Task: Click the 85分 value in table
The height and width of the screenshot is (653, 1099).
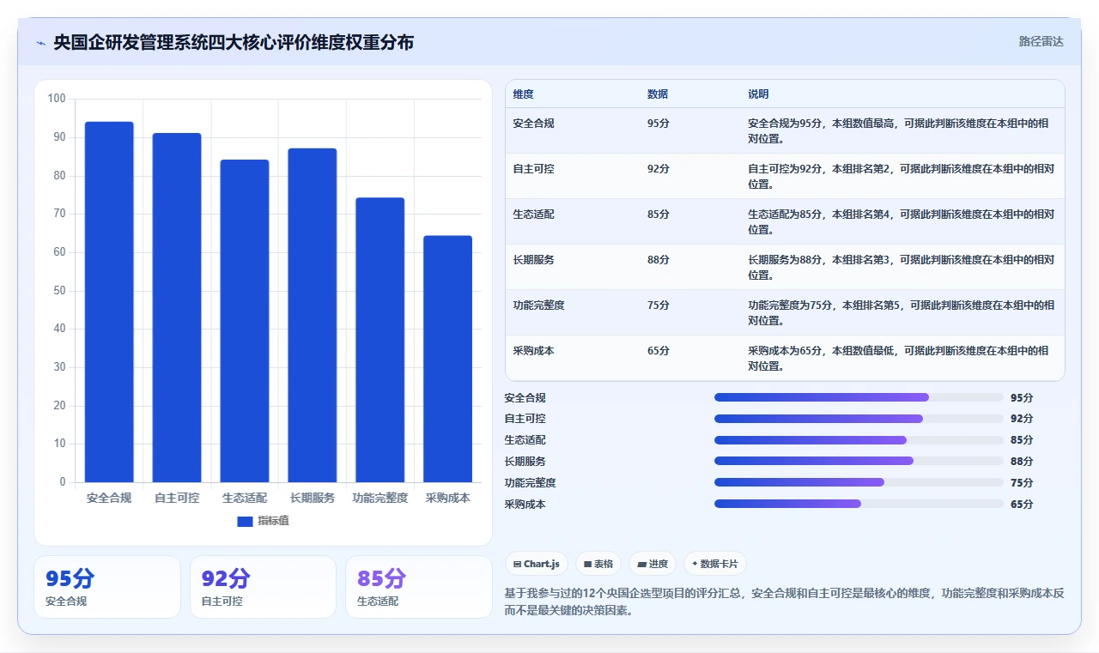Action: point(659,215)
